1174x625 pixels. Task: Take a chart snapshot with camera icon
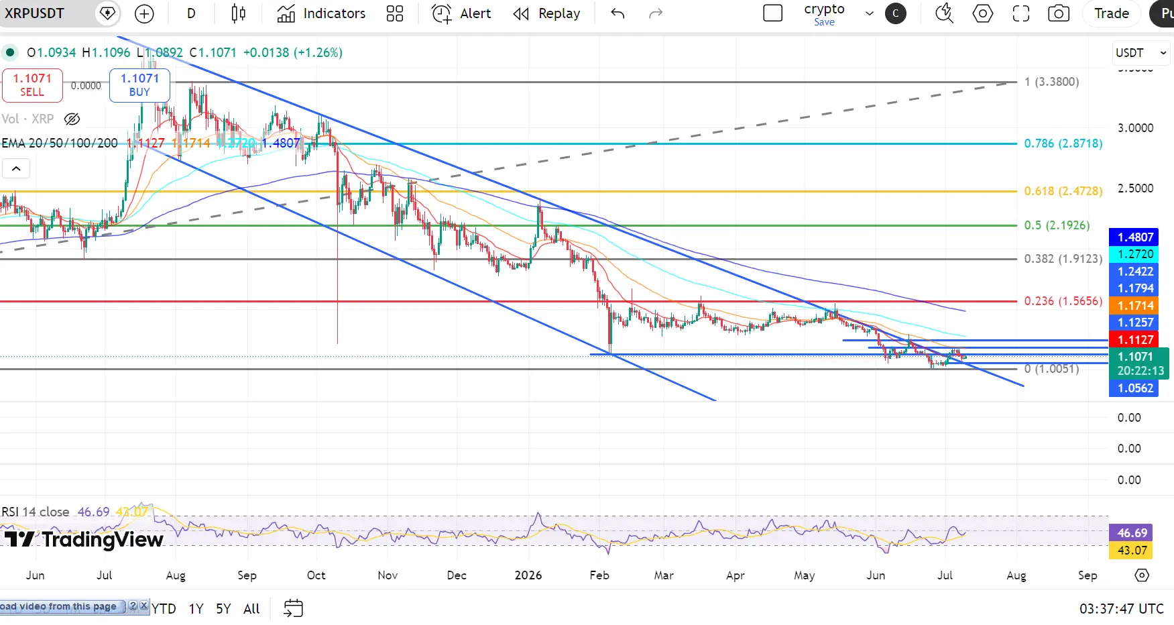pos(1059,13)
